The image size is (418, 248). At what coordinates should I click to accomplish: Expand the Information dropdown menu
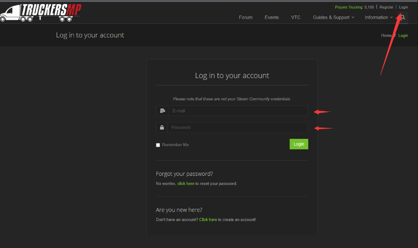(379, 17)
